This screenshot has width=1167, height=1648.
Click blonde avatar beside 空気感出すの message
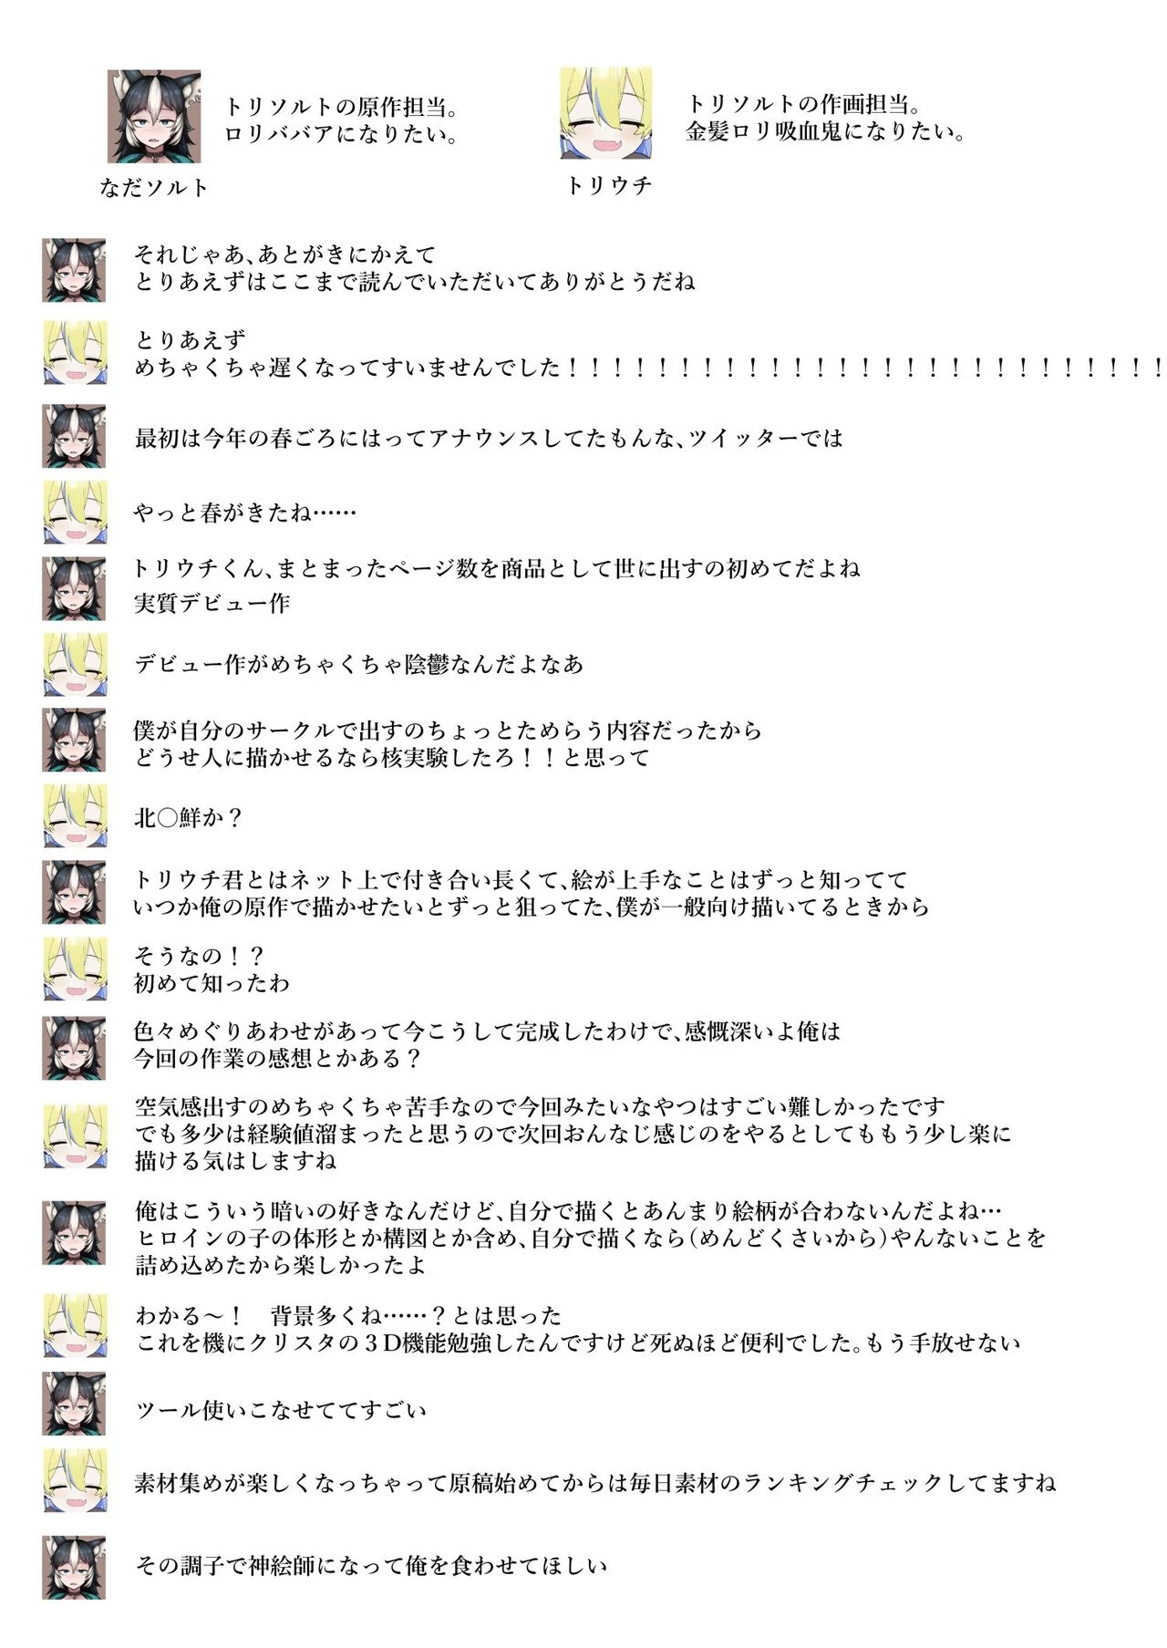click(75, 1136)
